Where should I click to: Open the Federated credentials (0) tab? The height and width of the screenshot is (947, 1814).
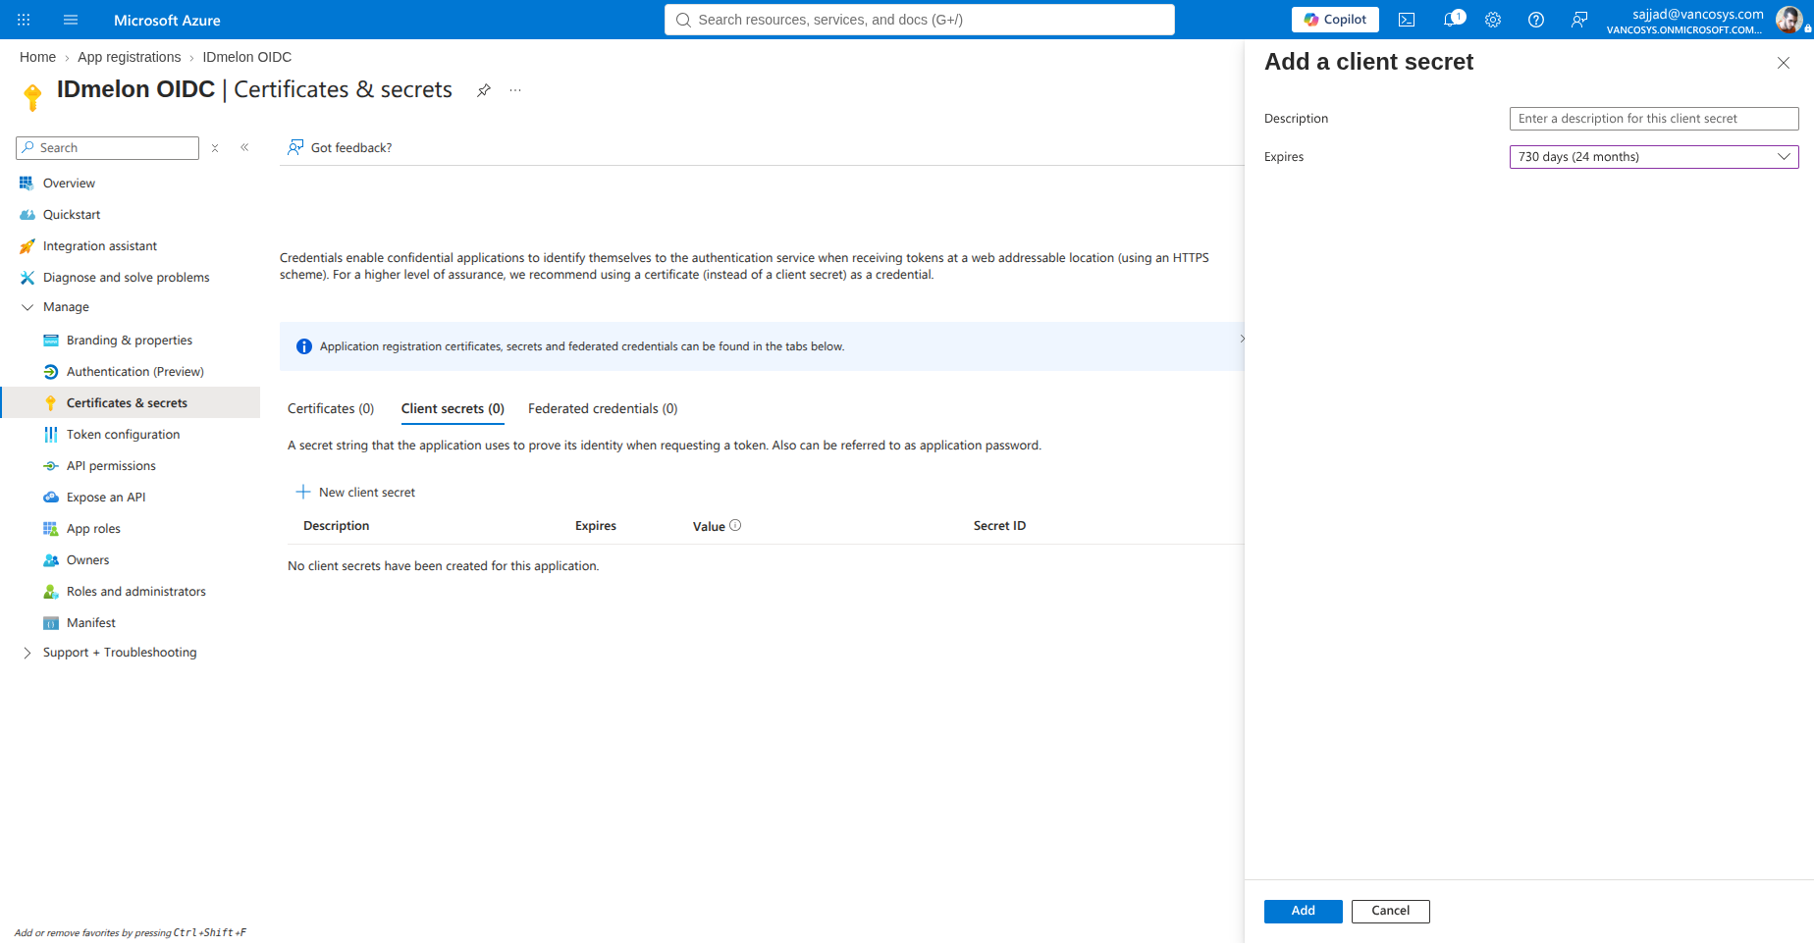603,409
